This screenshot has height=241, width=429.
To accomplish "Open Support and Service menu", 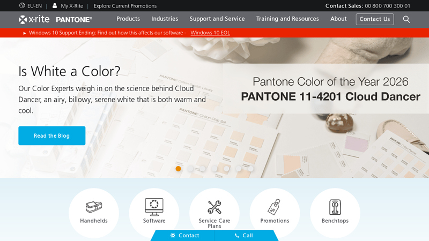I will (217, 19).
